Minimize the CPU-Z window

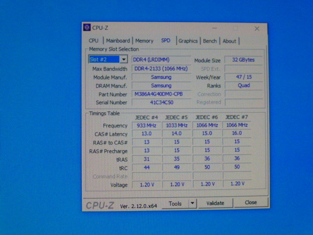pyautogui.click(x=214, y=28)
